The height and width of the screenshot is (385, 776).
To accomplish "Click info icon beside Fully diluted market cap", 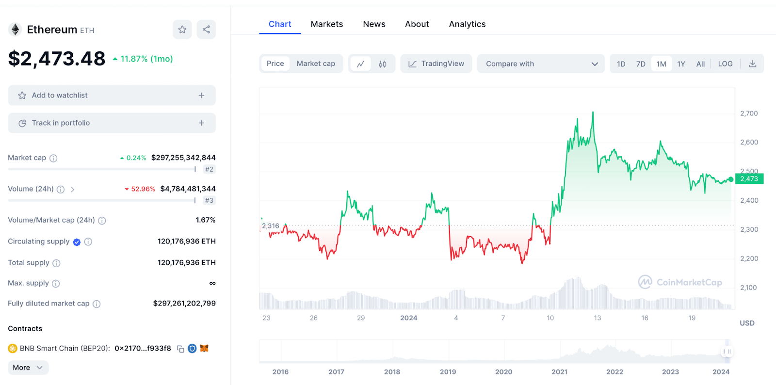I will (97, 304).
